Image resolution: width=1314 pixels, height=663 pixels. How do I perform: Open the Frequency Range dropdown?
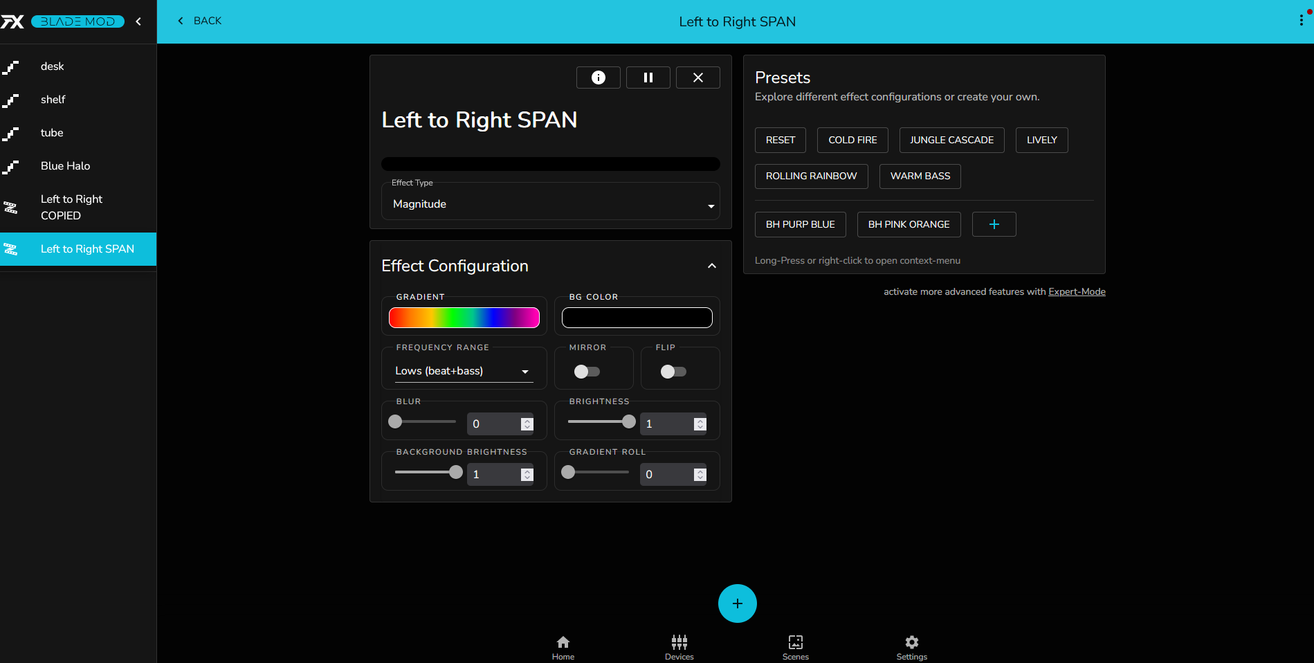tap(463, 371)
